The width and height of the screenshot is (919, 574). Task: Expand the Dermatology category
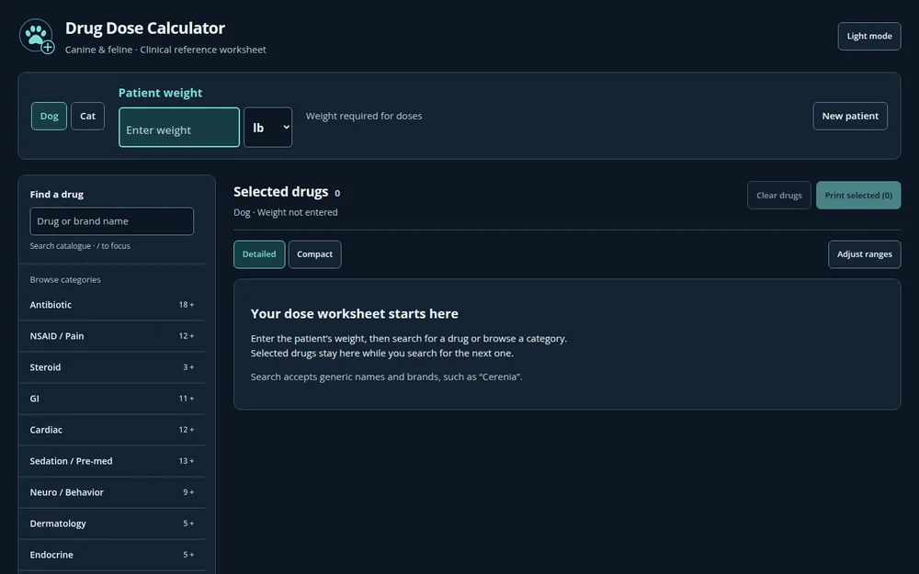coord(112,523)
